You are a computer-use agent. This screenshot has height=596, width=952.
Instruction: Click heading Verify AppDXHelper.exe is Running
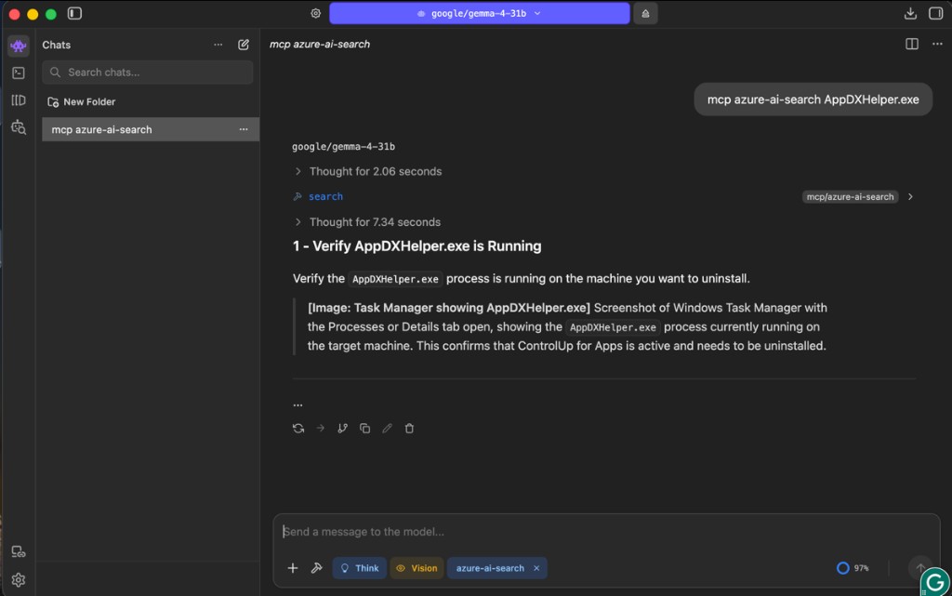pos(417,245)
